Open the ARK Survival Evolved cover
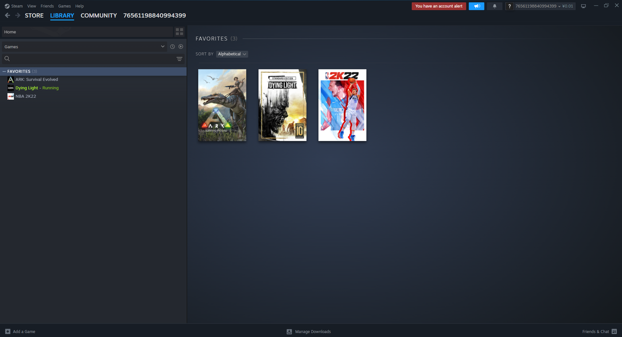The width and height of the screenshot is (622, 337). click(222, 105)
